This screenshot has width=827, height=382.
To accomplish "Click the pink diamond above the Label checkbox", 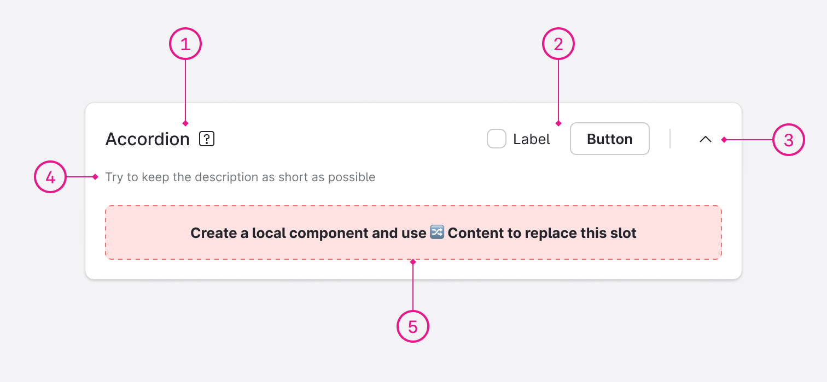I will (558, 123).
